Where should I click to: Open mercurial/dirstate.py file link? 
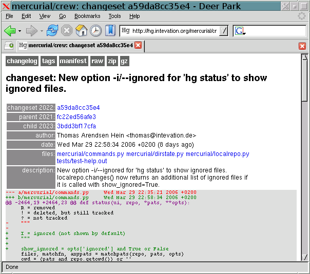point(155,154)
